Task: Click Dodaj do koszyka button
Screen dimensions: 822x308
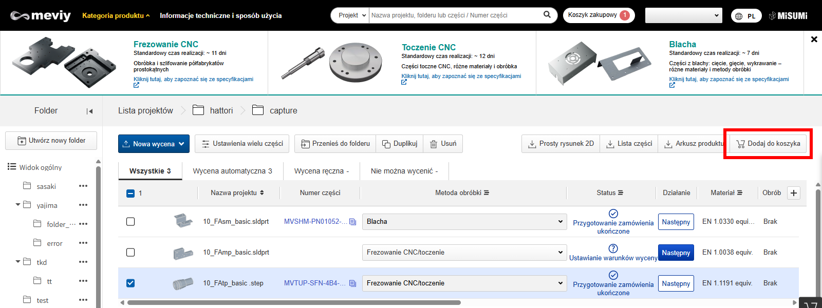Action: pyautogui.click(x=768, y=144)
